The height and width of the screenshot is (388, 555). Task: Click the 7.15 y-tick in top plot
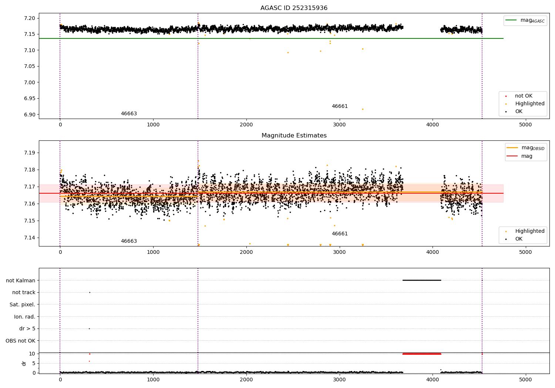[x=30, y=34]
